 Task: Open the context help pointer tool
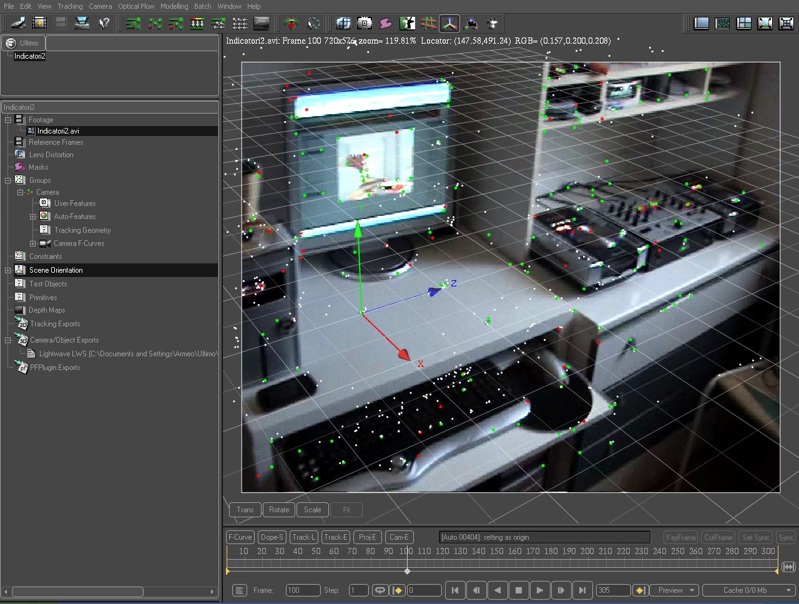(104, 23)
